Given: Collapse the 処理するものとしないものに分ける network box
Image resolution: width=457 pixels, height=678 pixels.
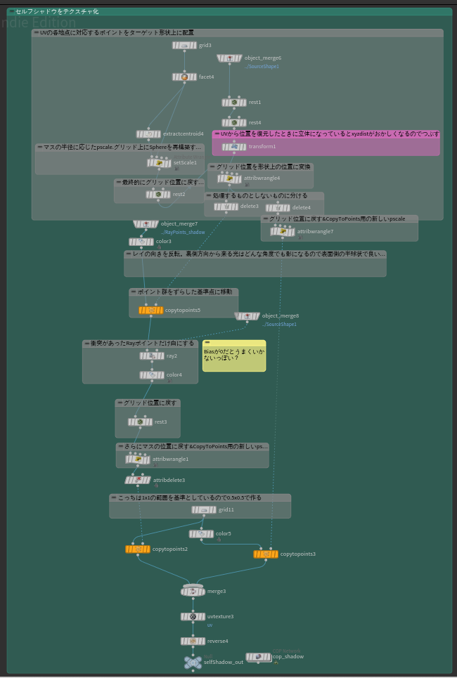Looking at the screenshot, I should pos(209,196).
